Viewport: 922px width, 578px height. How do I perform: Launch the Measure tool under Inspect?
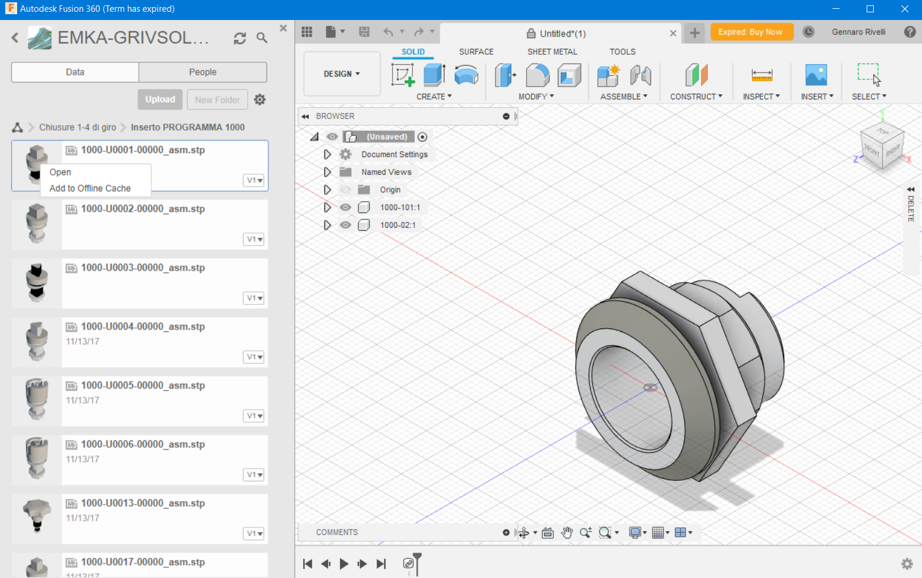point(761,75)
